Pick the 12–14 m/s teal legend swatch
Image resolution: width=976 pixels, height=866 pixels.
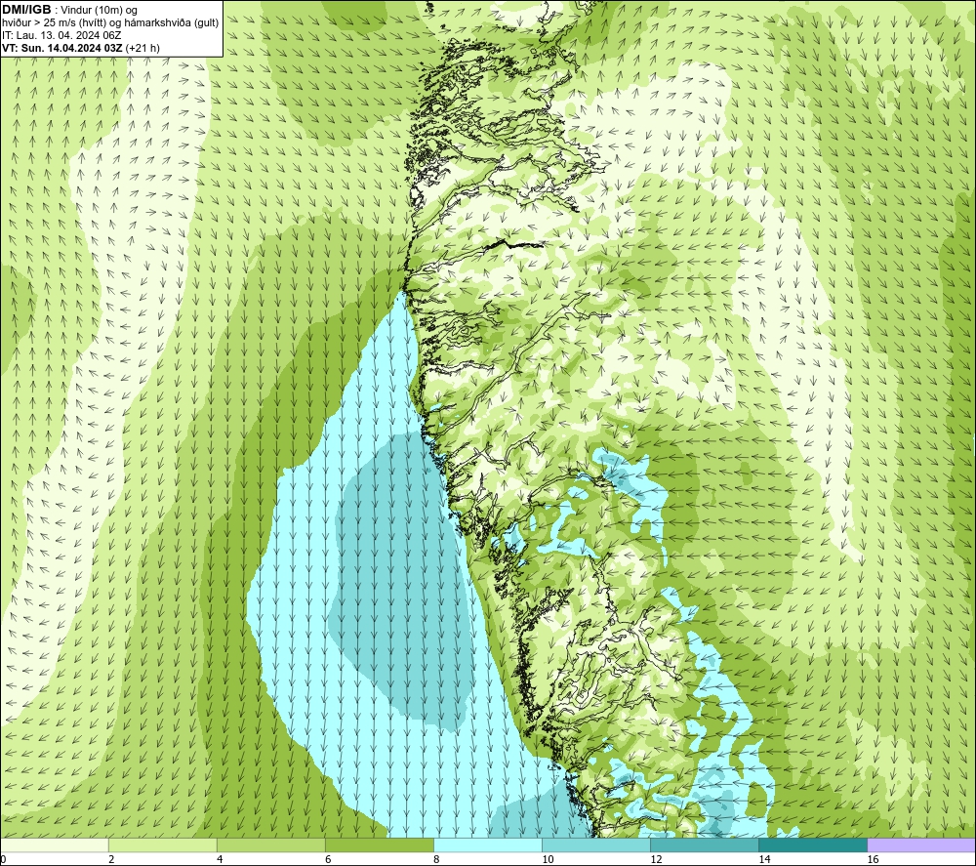pos(704,845)
